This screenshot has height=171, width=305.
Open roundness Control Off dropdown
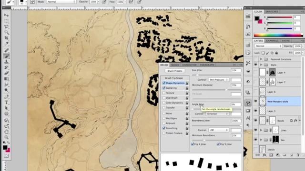click(218, 130)
